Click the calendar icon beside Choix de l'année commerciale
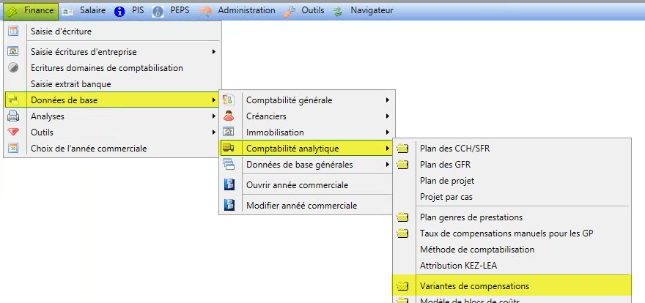The height and width of the screenshot is (303, 645). click(x=13, y=149)
